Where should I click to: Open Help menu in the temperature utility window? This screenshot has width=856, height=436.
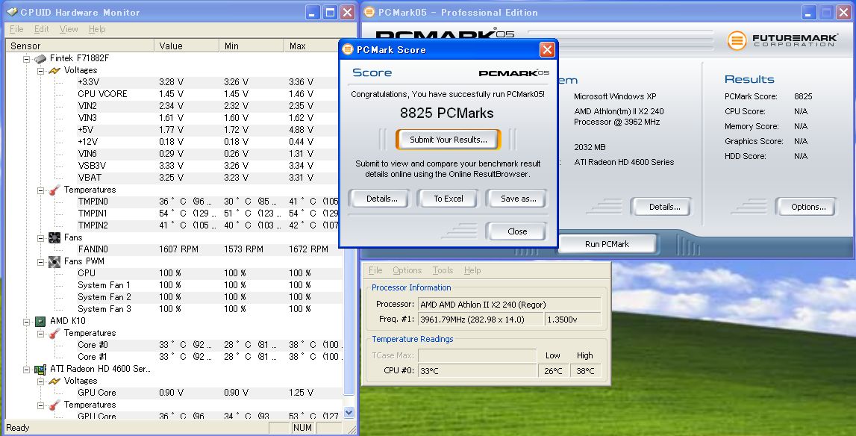pos(472,270)
